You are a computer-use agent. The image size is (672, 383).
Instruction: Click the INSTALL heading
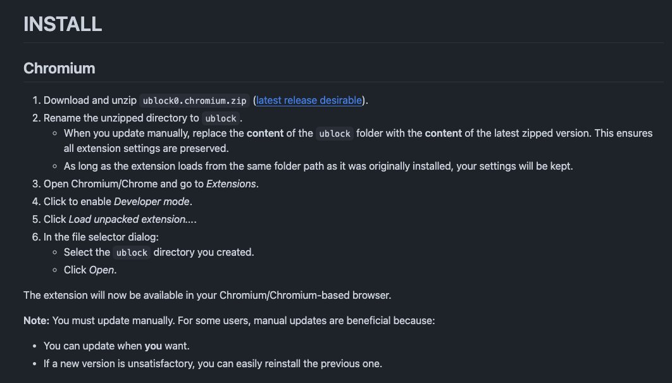tap(63, 24)
